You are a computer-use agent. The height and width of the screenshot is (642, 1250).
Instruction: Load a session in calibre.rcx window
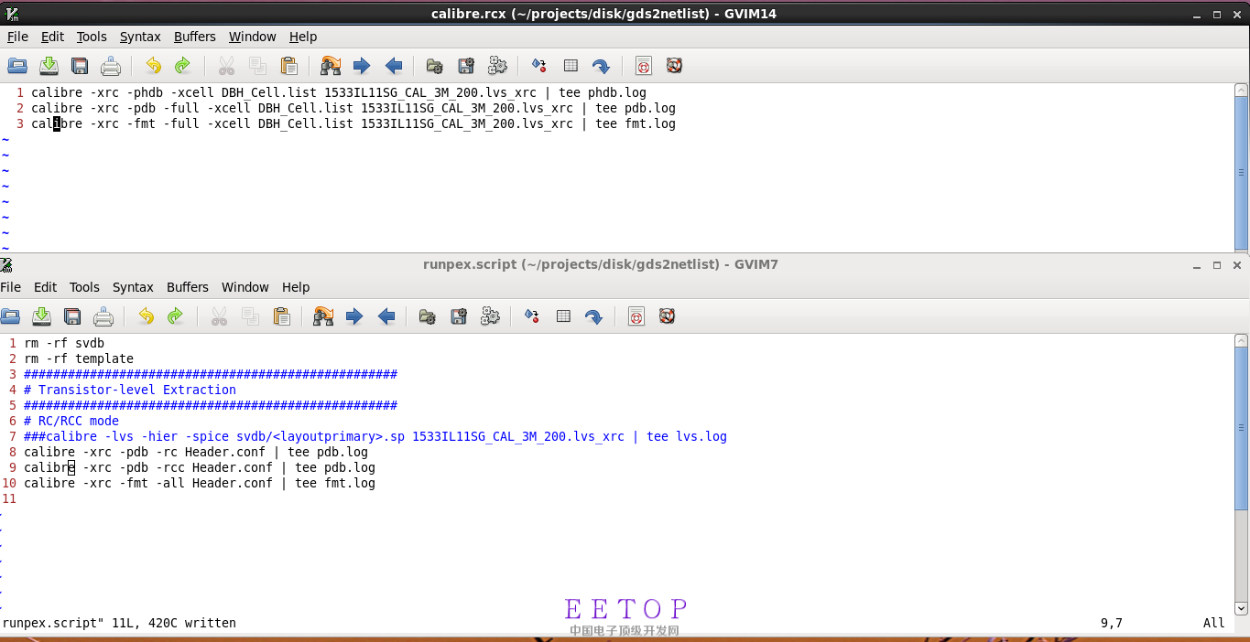[x=435, y=66]
